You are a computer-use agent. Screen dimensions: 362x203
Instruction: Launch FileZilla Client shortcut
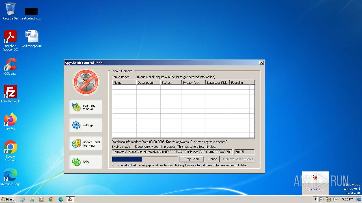pos(10,94)
